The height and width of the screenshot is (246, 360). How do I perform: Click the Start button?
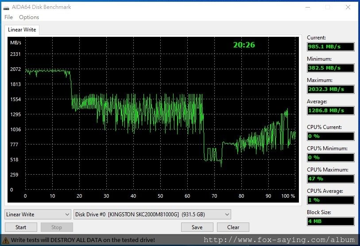click(21, 227)
